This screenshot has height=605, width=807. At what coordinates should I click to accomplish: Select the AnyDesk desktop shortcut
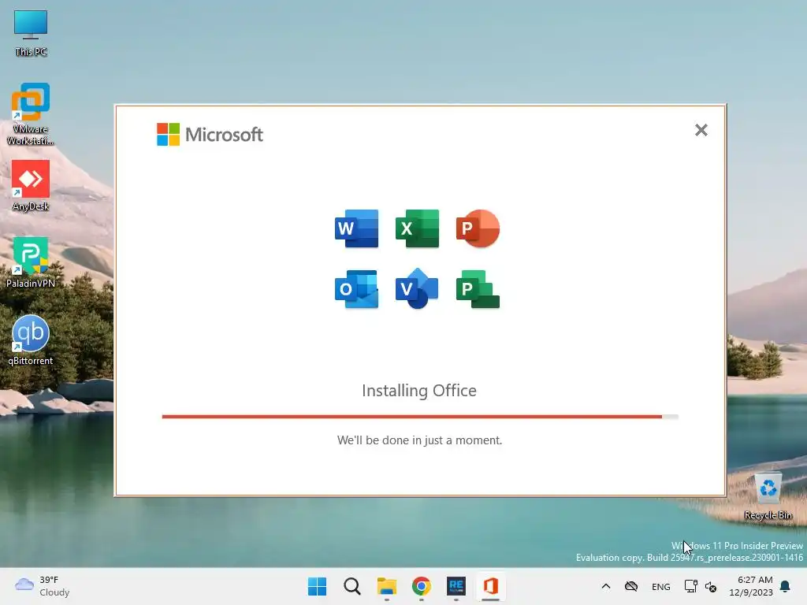point(31,186)
